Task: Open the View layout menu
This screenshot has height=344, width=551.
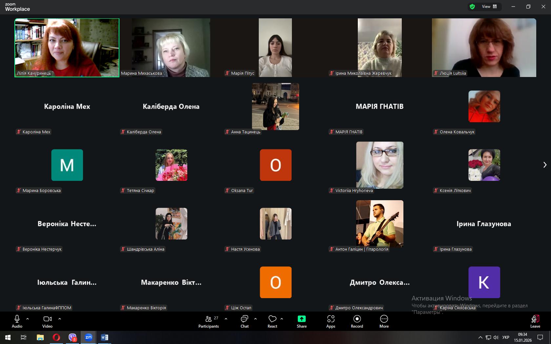Action: (489, 7)
